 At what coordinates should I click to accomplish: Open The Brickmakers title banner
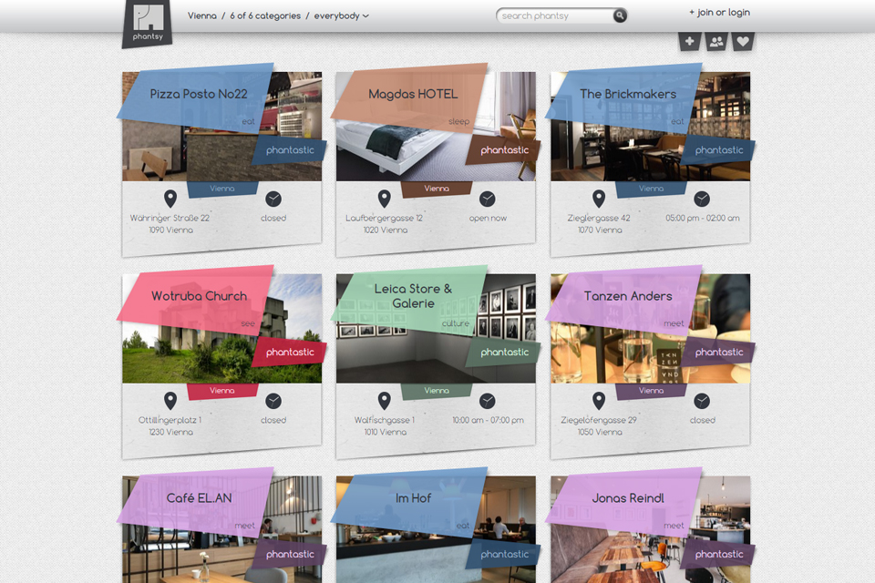623,98
